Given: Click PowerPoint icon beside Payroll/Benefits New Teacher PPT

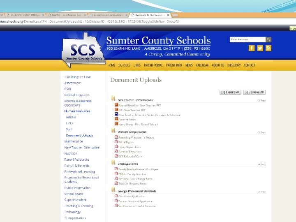Looking at the screenshot, I should tap(116, 105).
